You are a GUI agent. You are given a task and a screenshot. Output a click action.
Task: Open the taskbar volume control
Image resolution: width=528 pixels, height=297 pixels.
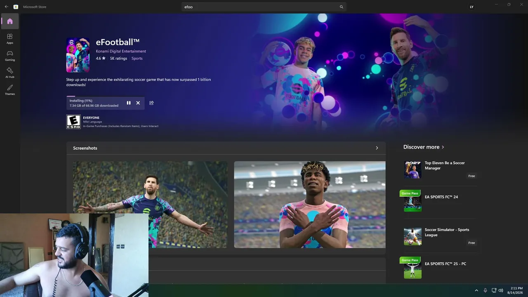coord(501,290)
